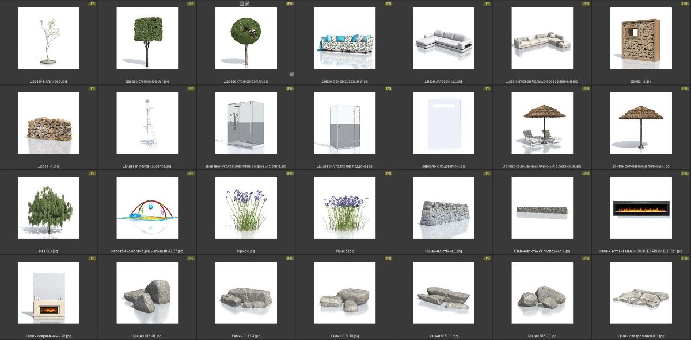Select the Дерево стриженое 027 square tree thumbnail

[x=147, y=38]
